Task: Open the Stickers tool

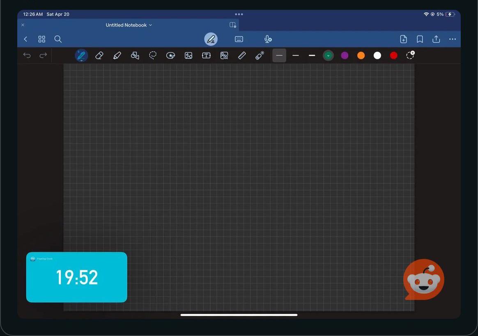Action: coord(170,55)
